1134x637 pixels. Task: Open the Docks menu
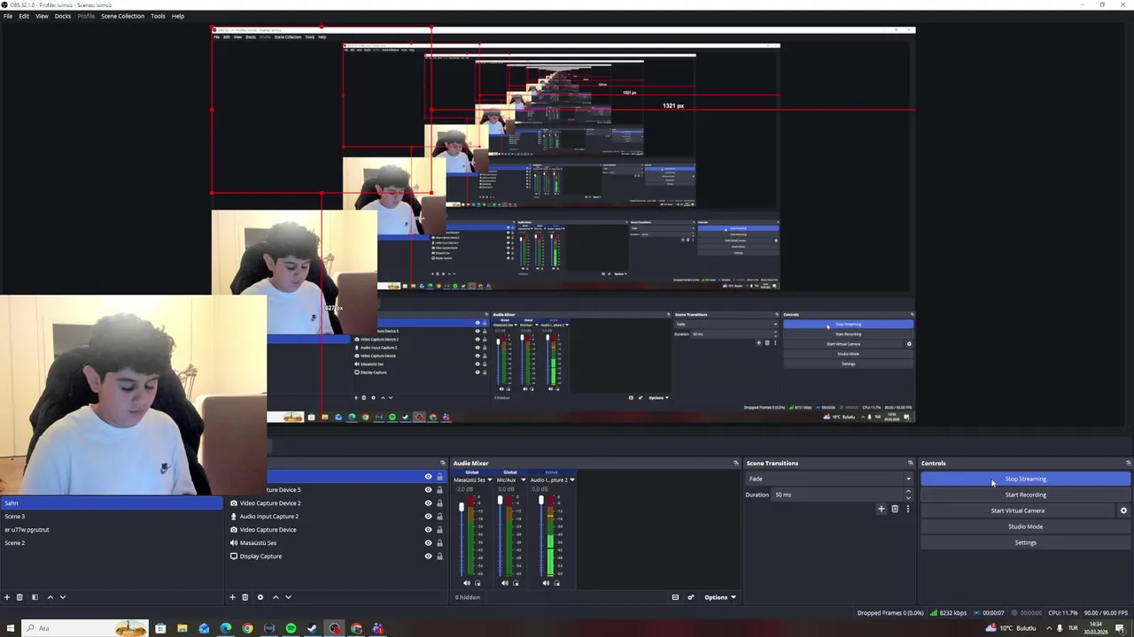point(63,16)
